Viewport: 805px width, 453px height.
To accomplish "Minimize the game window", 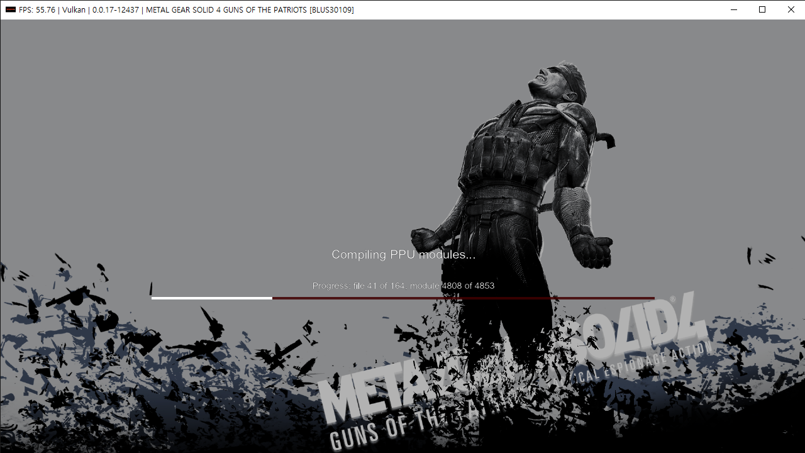I will (x=733, y=9).
